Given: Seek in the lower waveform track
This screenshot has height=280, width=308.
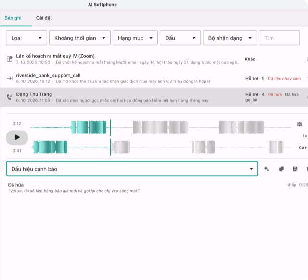Looking at the screenshot, I should point(160,147).
